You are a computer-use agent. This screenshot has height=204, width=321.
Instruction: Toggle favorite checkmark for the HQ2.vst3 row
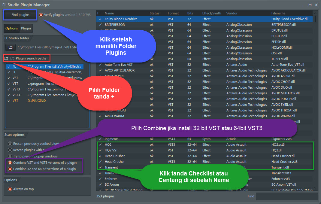[100, 145]
